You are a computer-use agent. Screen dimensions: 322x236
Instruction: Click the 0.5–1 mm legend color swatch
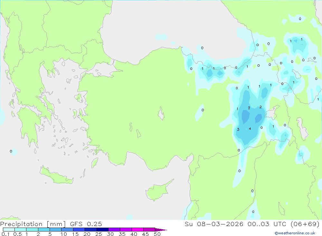click(x=20, y=230)
